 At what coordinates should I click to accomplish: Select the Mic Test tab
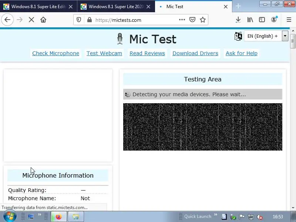point(193,7)
